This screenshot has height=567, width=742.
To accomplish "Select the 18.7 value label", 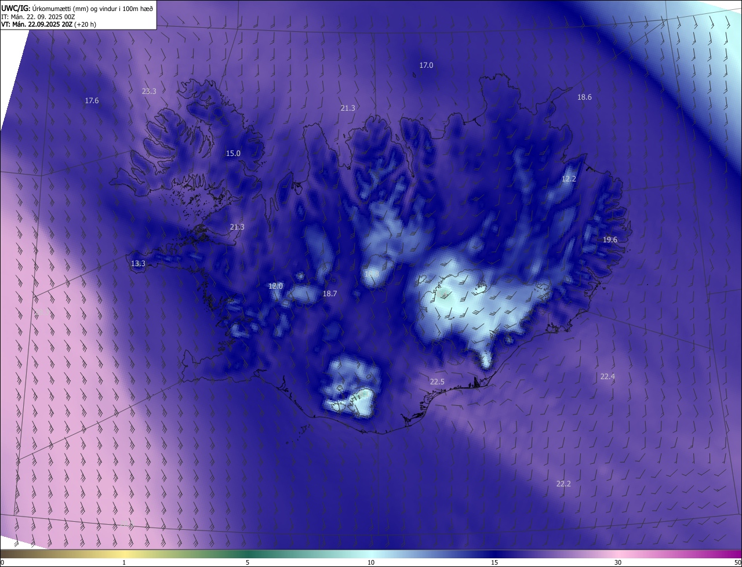I will (330, 294).
